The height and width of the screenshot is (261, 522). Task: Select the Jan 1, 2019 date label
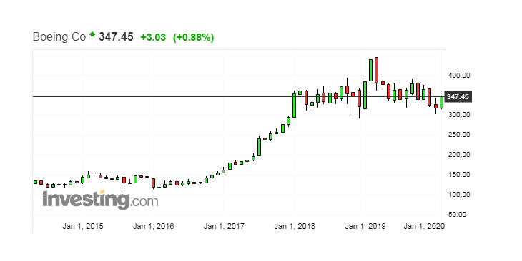coord(365,226)
